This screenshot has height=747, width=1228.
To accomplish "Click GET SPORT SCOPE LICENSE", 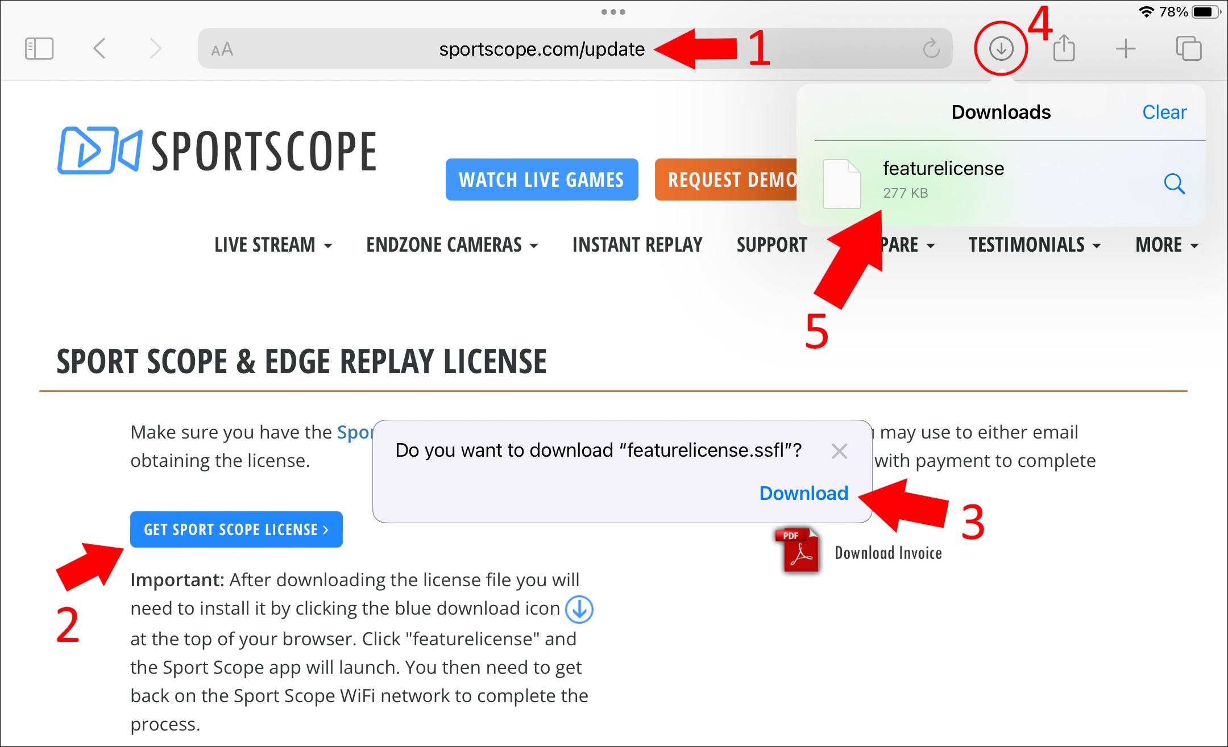I will pyautogui.click(x=236, y=529).
